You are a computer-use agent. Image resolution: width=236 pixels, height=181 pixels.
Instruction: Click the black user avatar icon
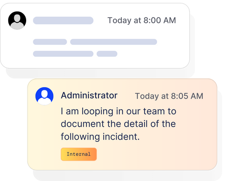[17, 20]
